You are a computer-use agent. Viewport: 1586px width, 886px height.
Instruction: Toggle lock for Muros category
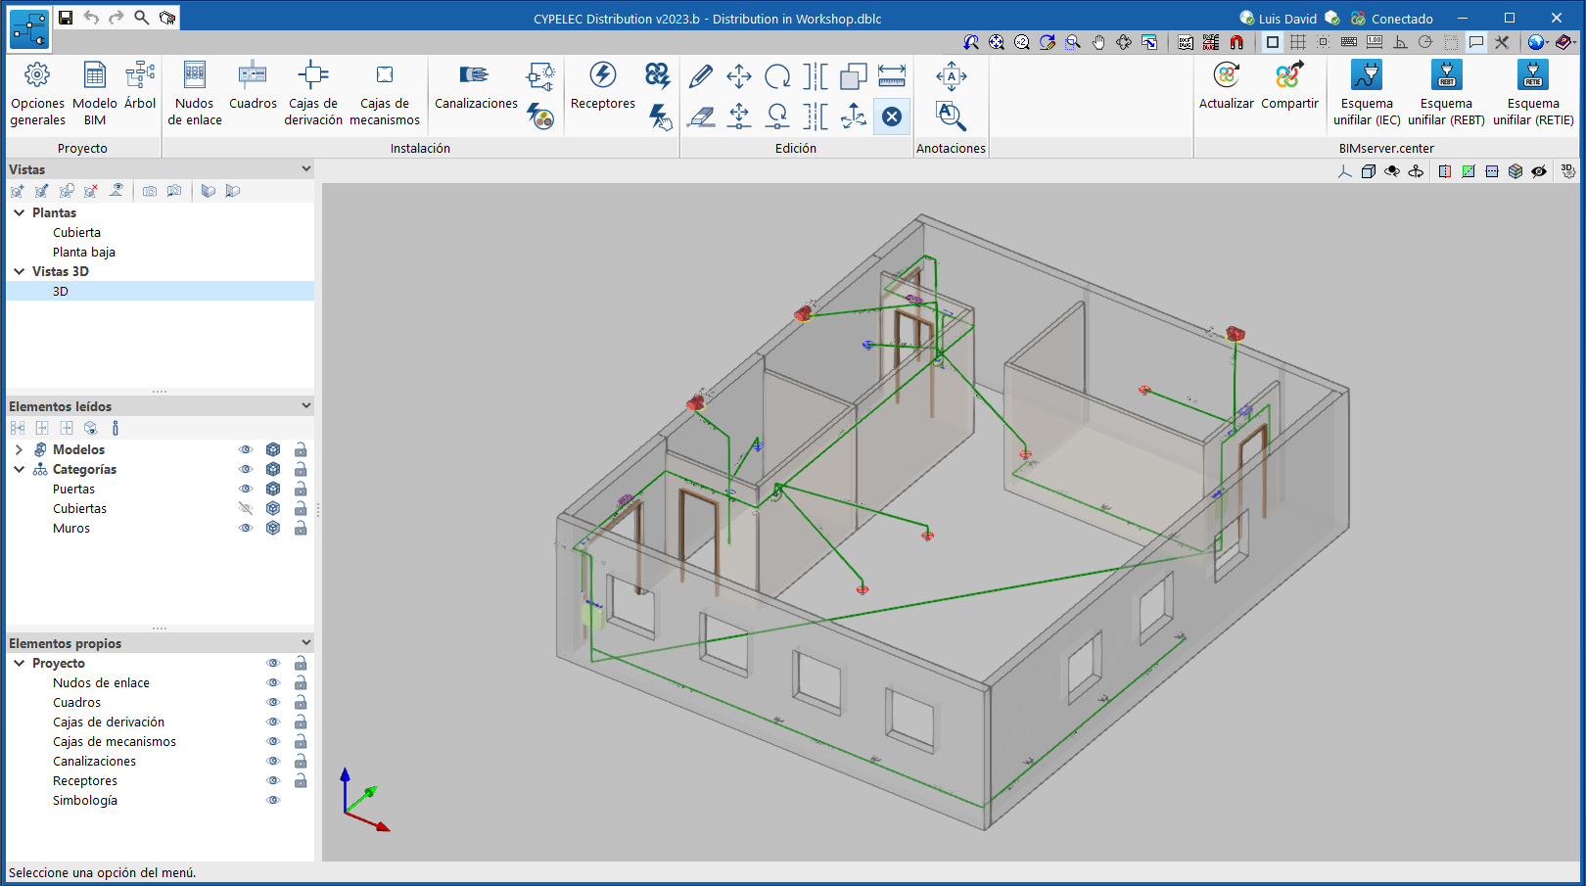[301, 529]
